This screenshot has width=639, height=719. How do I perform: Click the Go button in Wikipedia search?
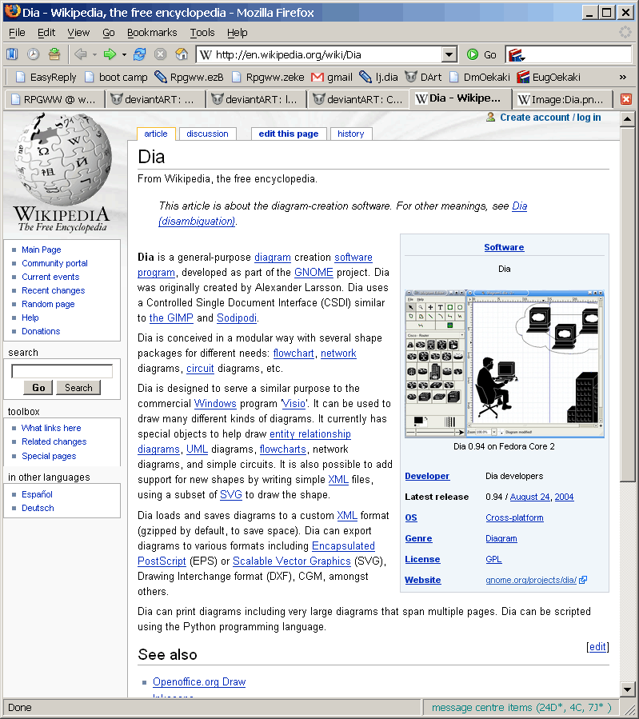(38, 387)
